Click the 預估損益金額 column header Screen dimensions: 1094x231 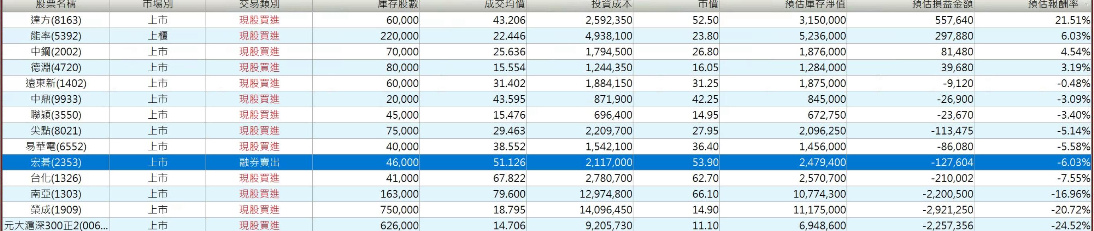910,5
